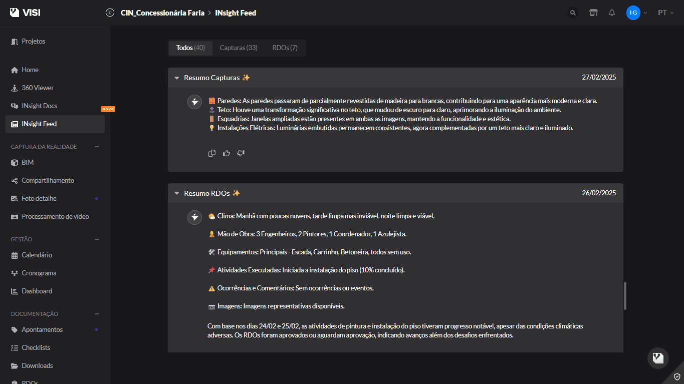Click the 27/02/2025 date label
Screen dimensions: 684x384
click(599, 78)
